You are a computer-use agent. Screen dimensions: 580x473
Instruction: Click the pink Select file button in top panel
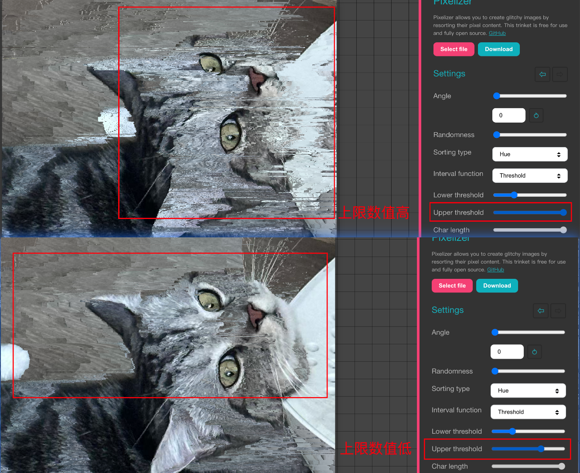point(454,49)
